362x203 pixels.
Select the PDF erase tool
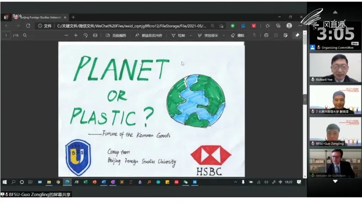[x=238, y=35]
